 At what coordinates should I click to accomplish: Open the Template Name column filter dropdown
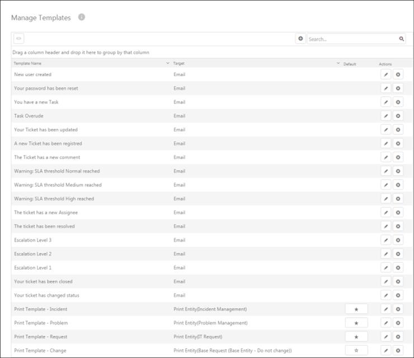(x=168, y=64)
